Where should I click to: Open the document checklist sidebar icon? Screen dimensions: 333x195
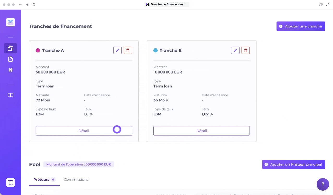click(x=10, y=59)
